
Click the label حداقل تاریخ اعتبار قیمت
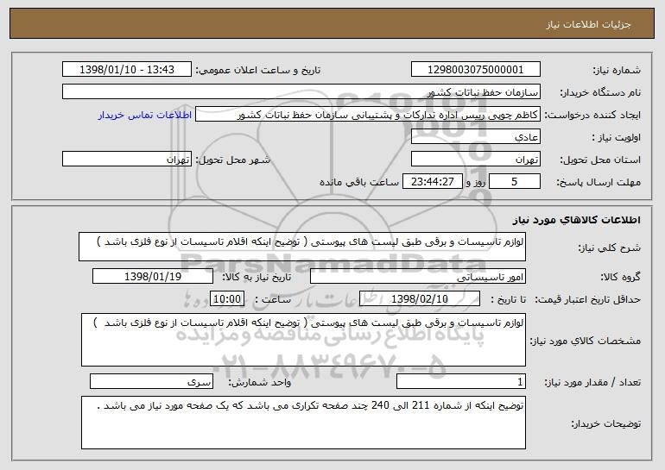(587, 299)
